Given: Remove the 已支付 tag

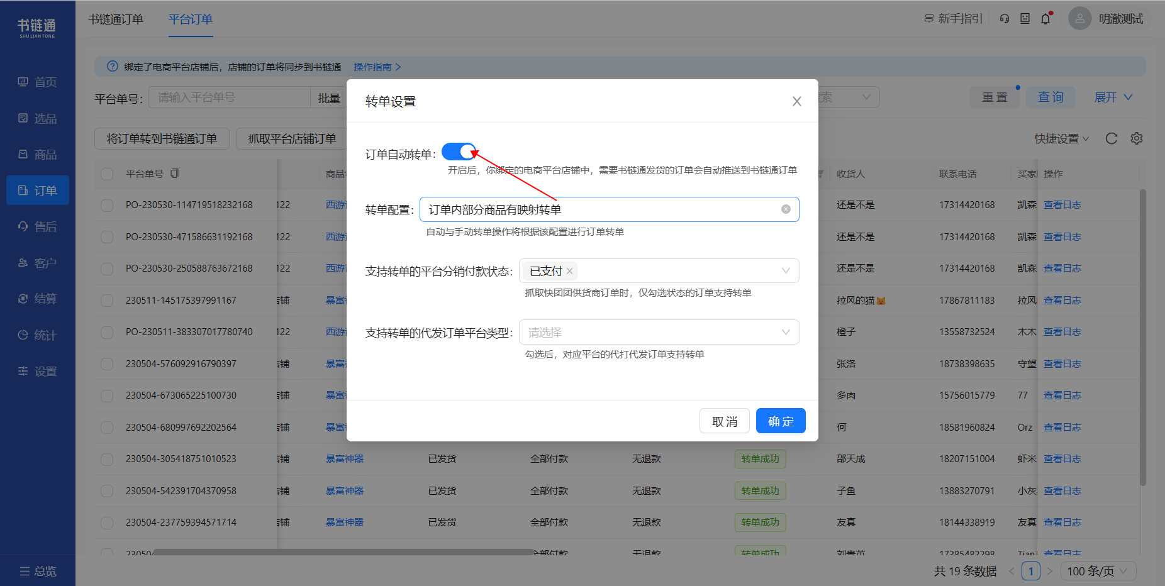Looking at the screenshot, I should coord(569,271).
